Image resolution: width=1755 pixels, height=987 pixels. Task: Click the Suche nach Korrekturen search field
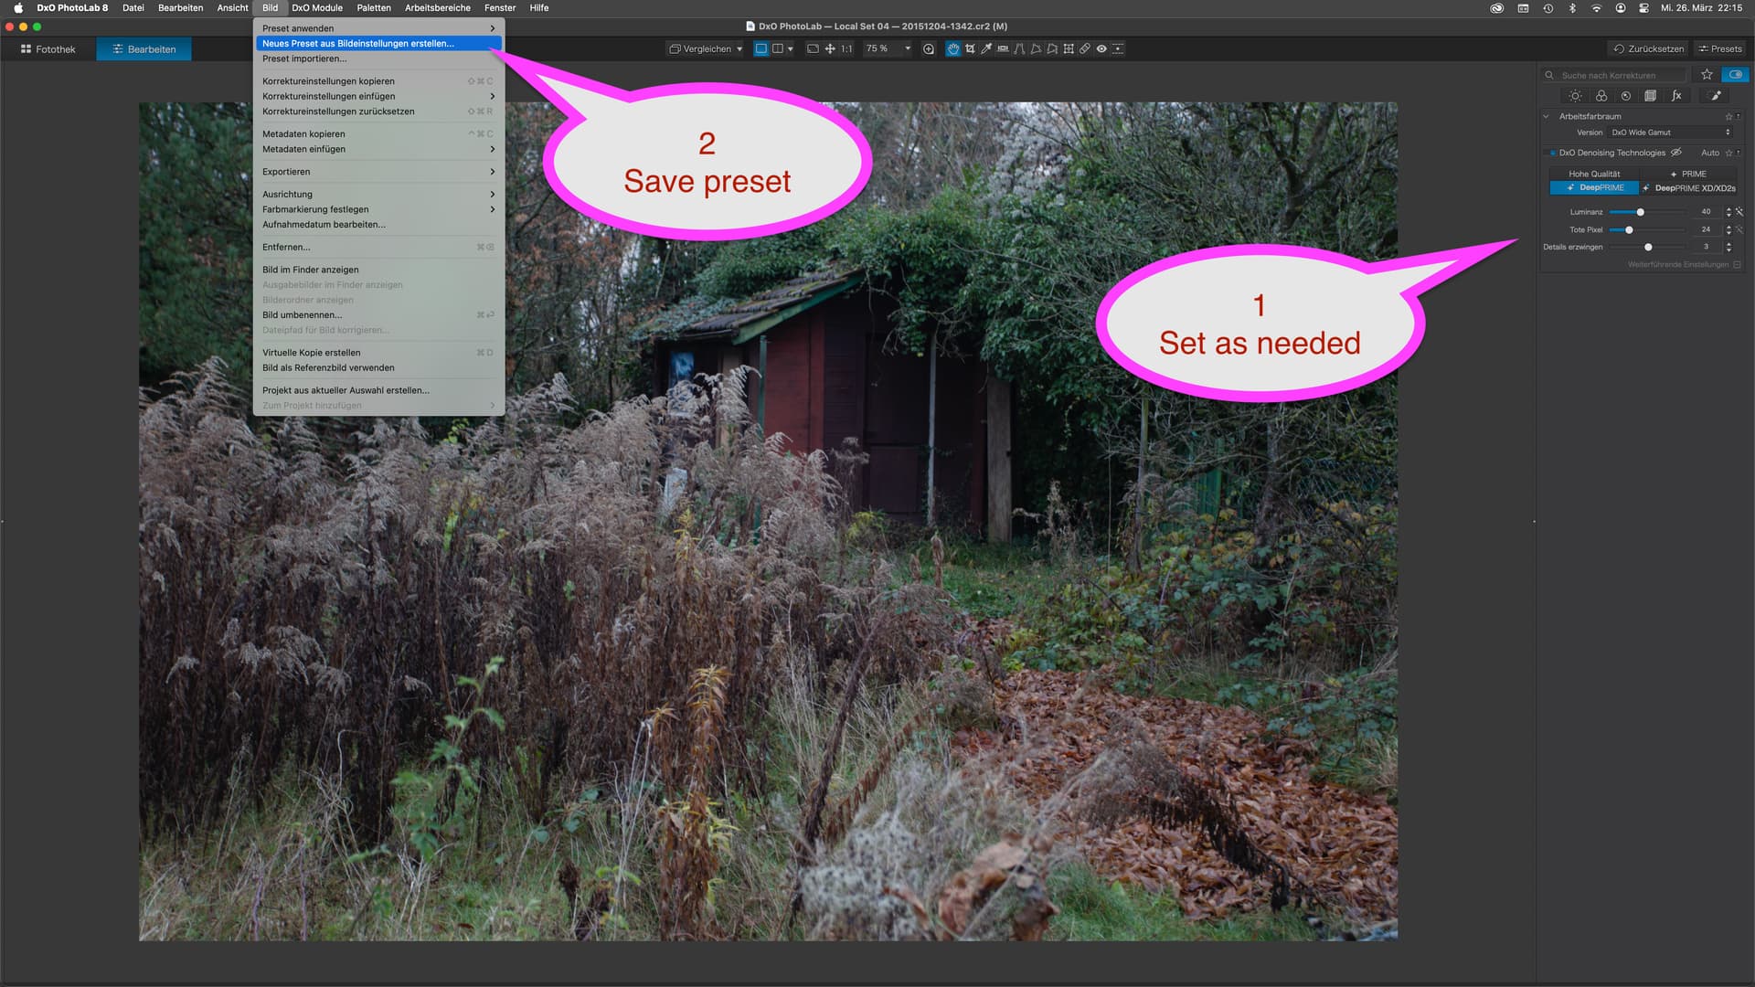pos(1614,75)
